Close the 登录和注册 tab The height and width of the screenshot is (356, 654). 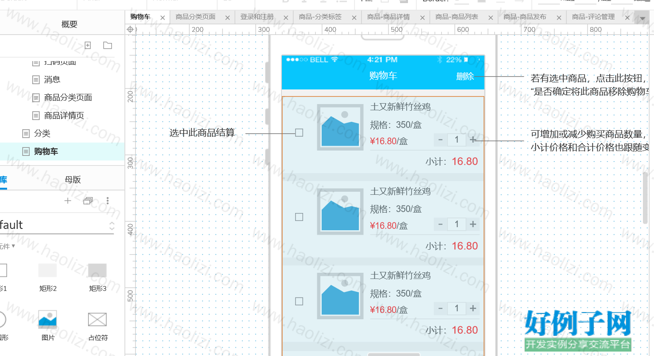click(286, 18)
